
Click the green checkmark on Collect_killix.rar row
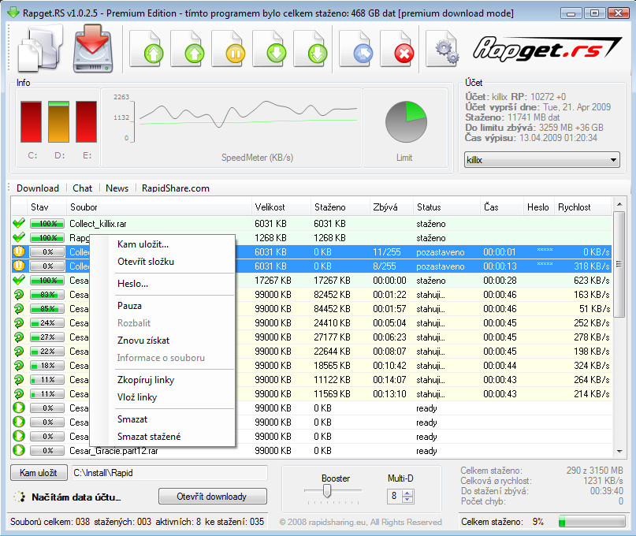coord(19,223)
